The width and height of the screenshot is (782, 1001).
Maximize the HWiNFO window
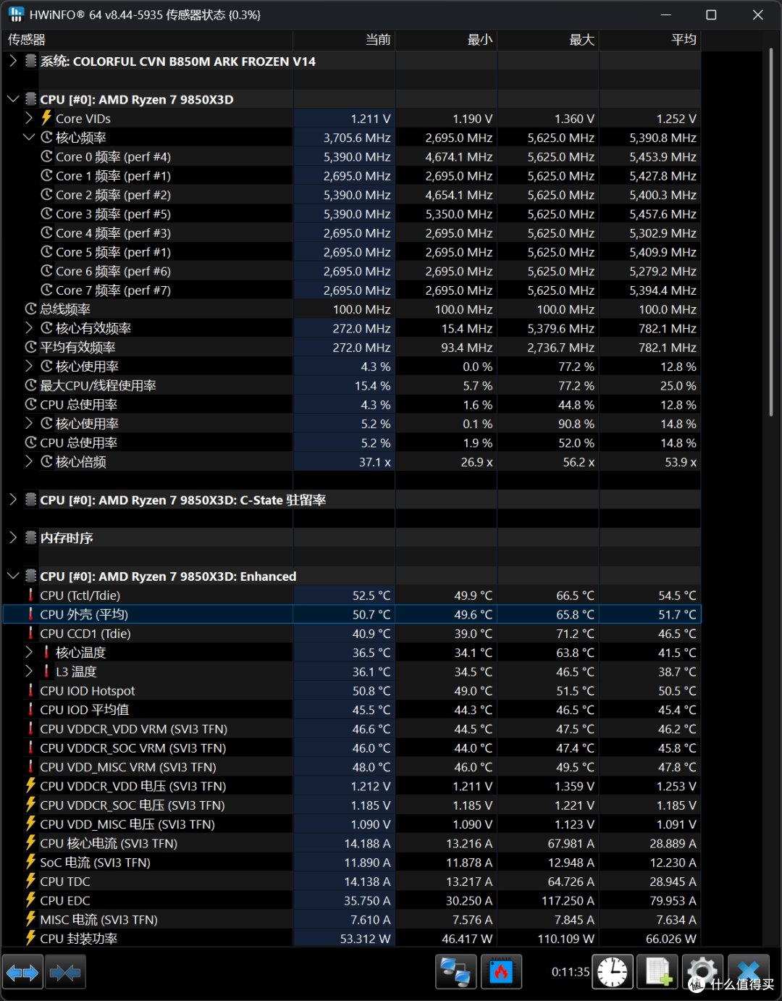[x=711, y=14]
